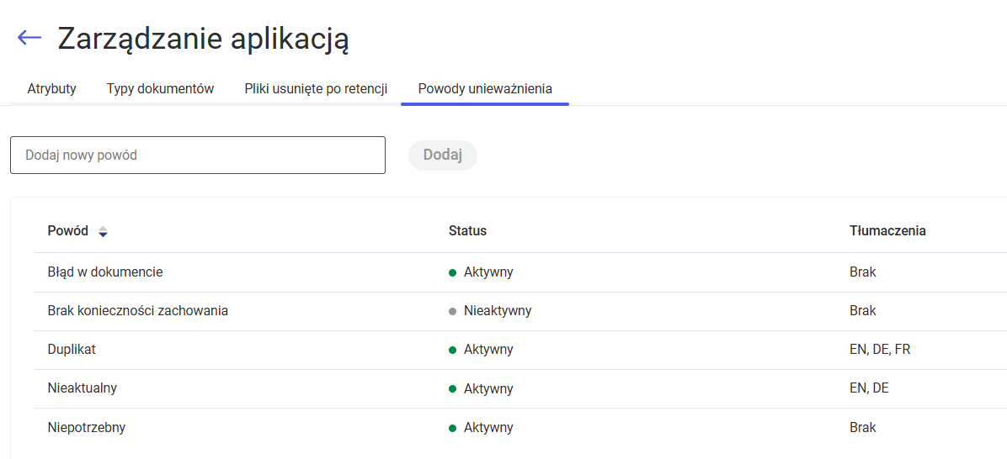
Task: Click green status dot for Nieaktualny
Action: pos(452,388)
